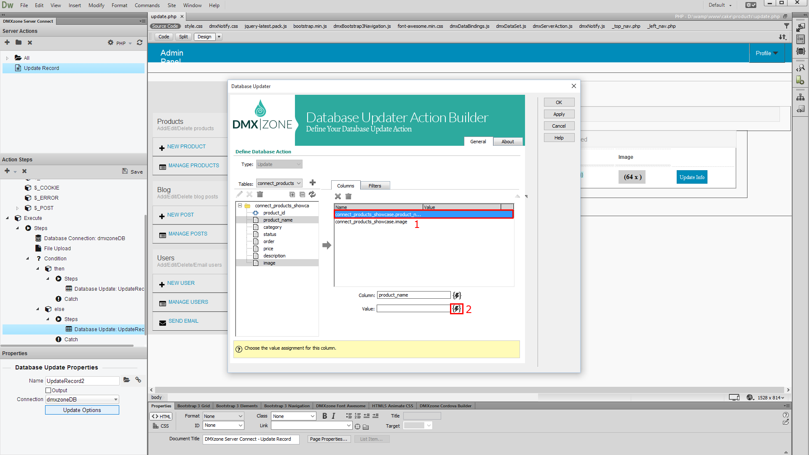Add column with right arrow
Screen dimensions: 809x455
coord(327,245)
